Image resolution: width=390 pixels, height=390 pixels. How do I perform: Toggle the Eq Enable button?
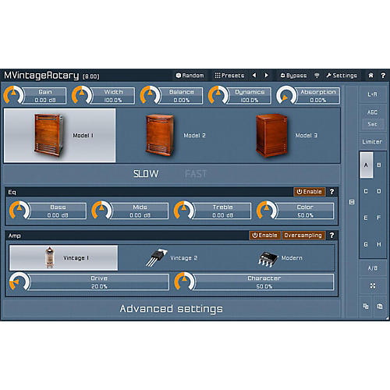point(310,192)
